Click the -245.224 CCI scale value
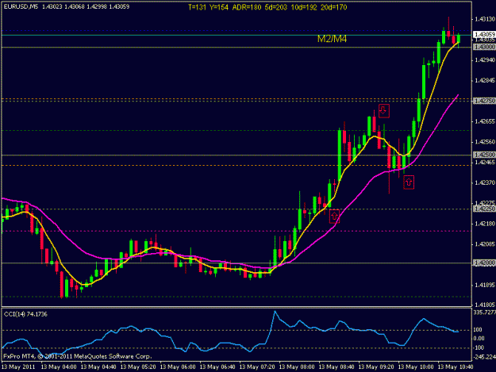 (x=484, y=357)
